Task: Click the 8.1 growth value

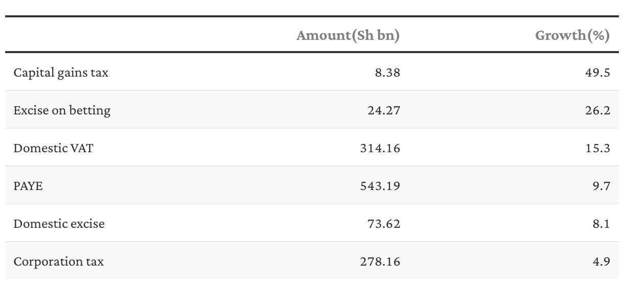Action: tap(601, 224)
